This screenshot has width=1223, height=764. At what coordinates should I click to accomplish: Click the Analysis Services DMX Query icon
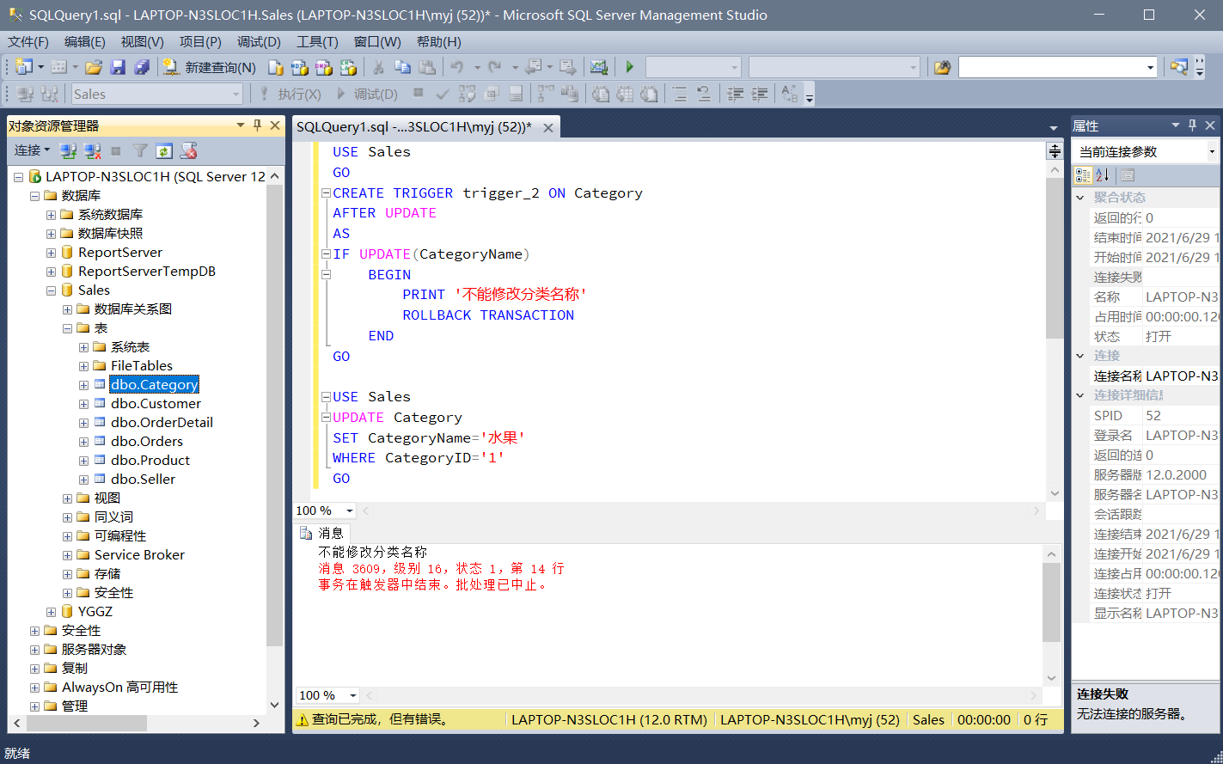(323, 67)
